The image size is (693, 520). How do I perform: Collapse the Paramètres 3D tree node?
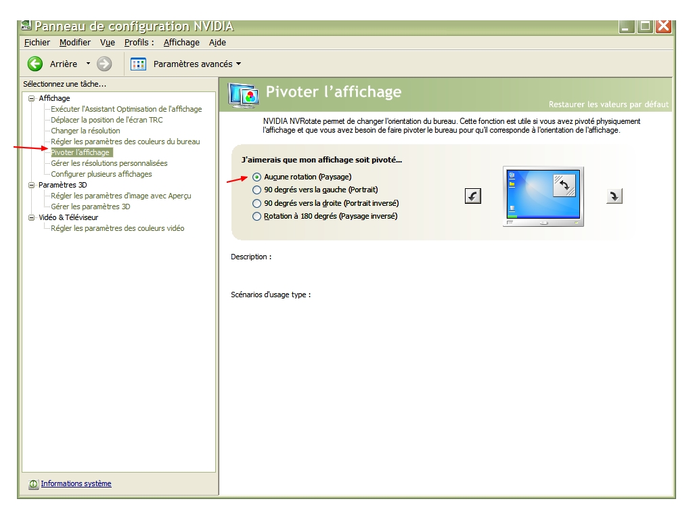click(31, 185)
